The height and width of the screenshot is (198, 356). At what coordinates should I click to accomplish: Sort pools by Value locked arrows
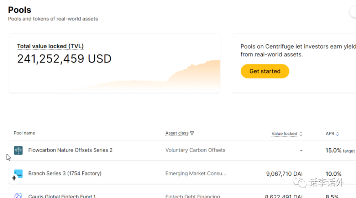click(301, 134)
